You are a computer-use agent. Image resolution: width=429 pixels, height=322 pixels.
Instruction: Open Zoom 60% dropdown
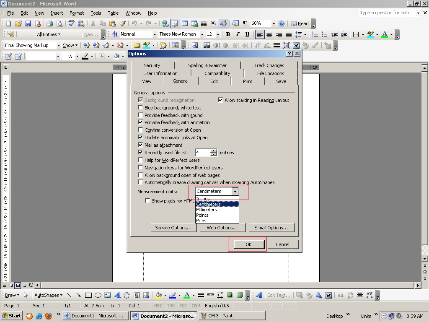(273, 23)
